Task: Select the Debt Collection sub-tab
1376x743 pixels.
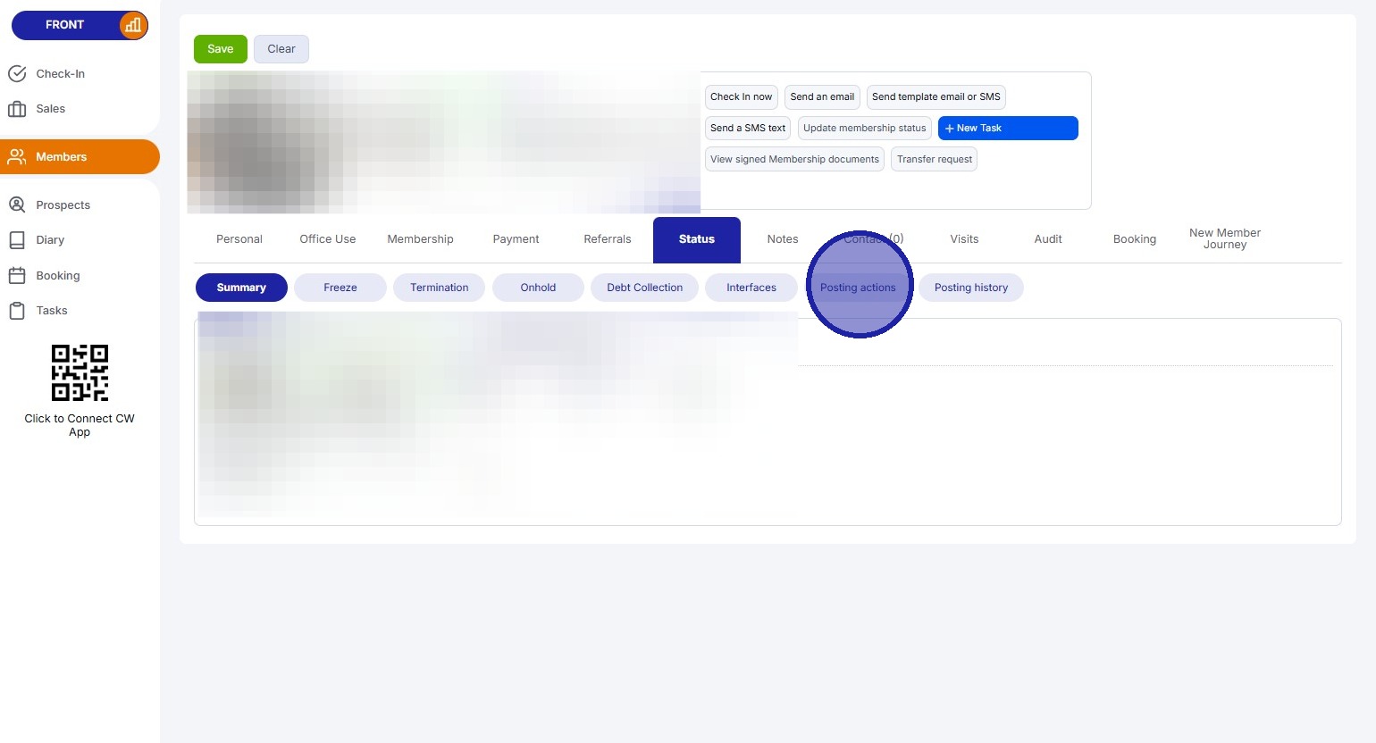Action: pyautogui.click(x=645, y=288)
